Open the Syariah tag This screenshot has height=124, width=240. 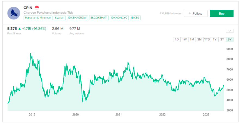(60, 18)
